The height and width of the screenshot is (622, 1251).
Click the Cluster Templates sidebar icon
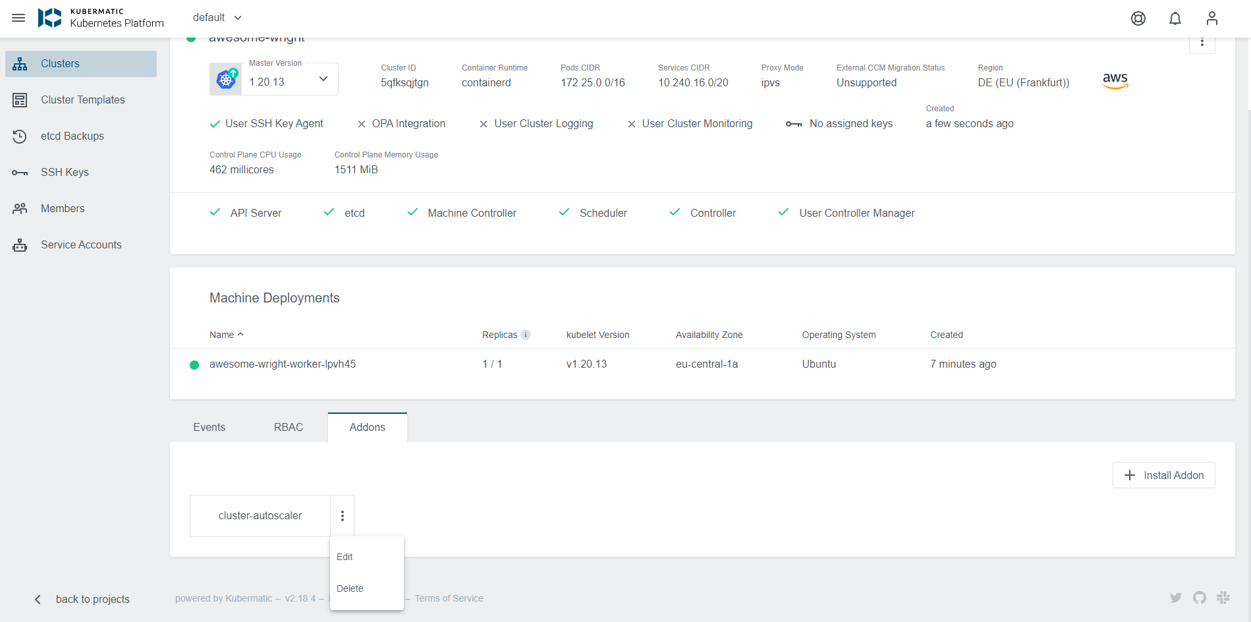coord(20,100)
